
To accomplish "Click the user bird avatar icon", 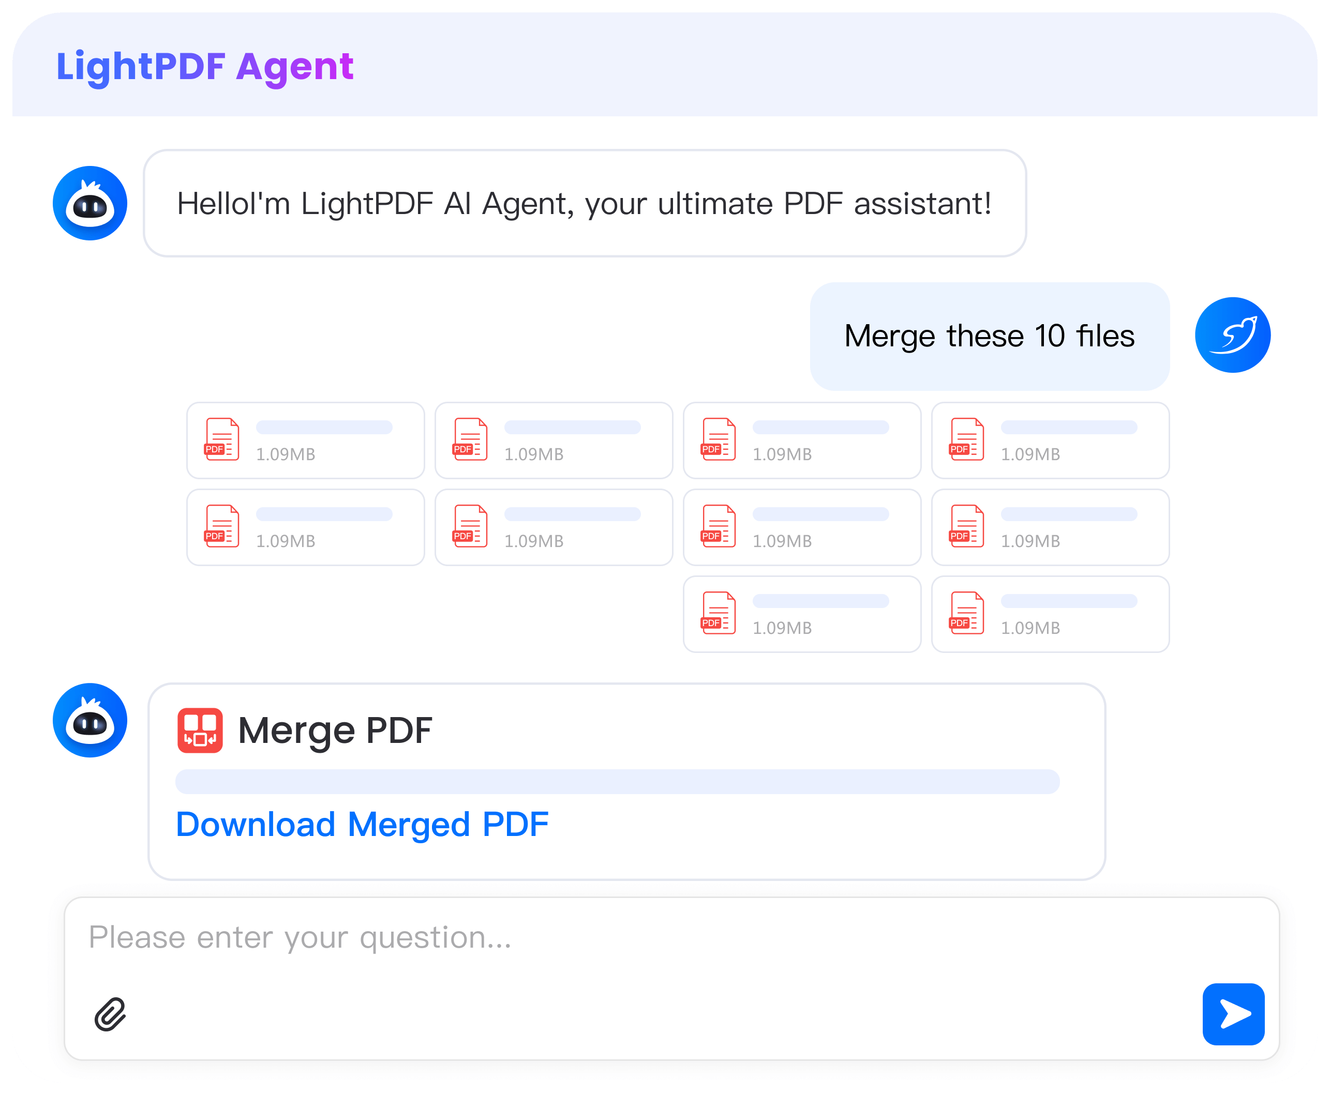I will pyautogui.click(x=1232, y=335).
